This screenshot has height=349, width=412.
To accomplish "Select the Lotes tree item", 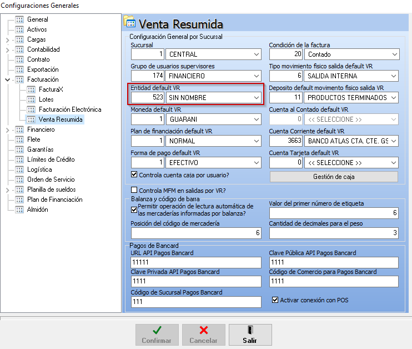I will 46,99.
